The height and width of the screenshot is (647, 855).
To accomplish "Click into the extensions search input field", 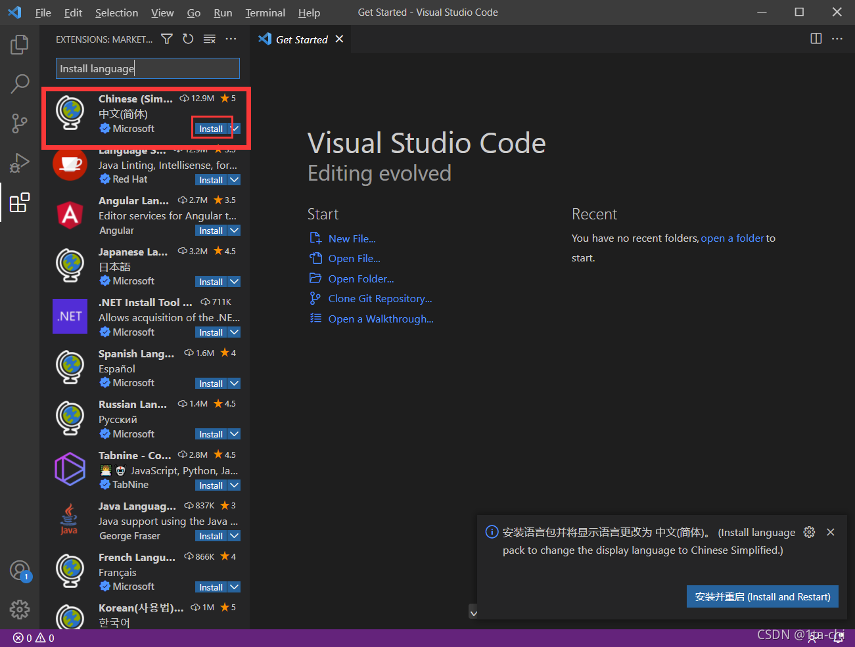I will [x=148, y=68].
